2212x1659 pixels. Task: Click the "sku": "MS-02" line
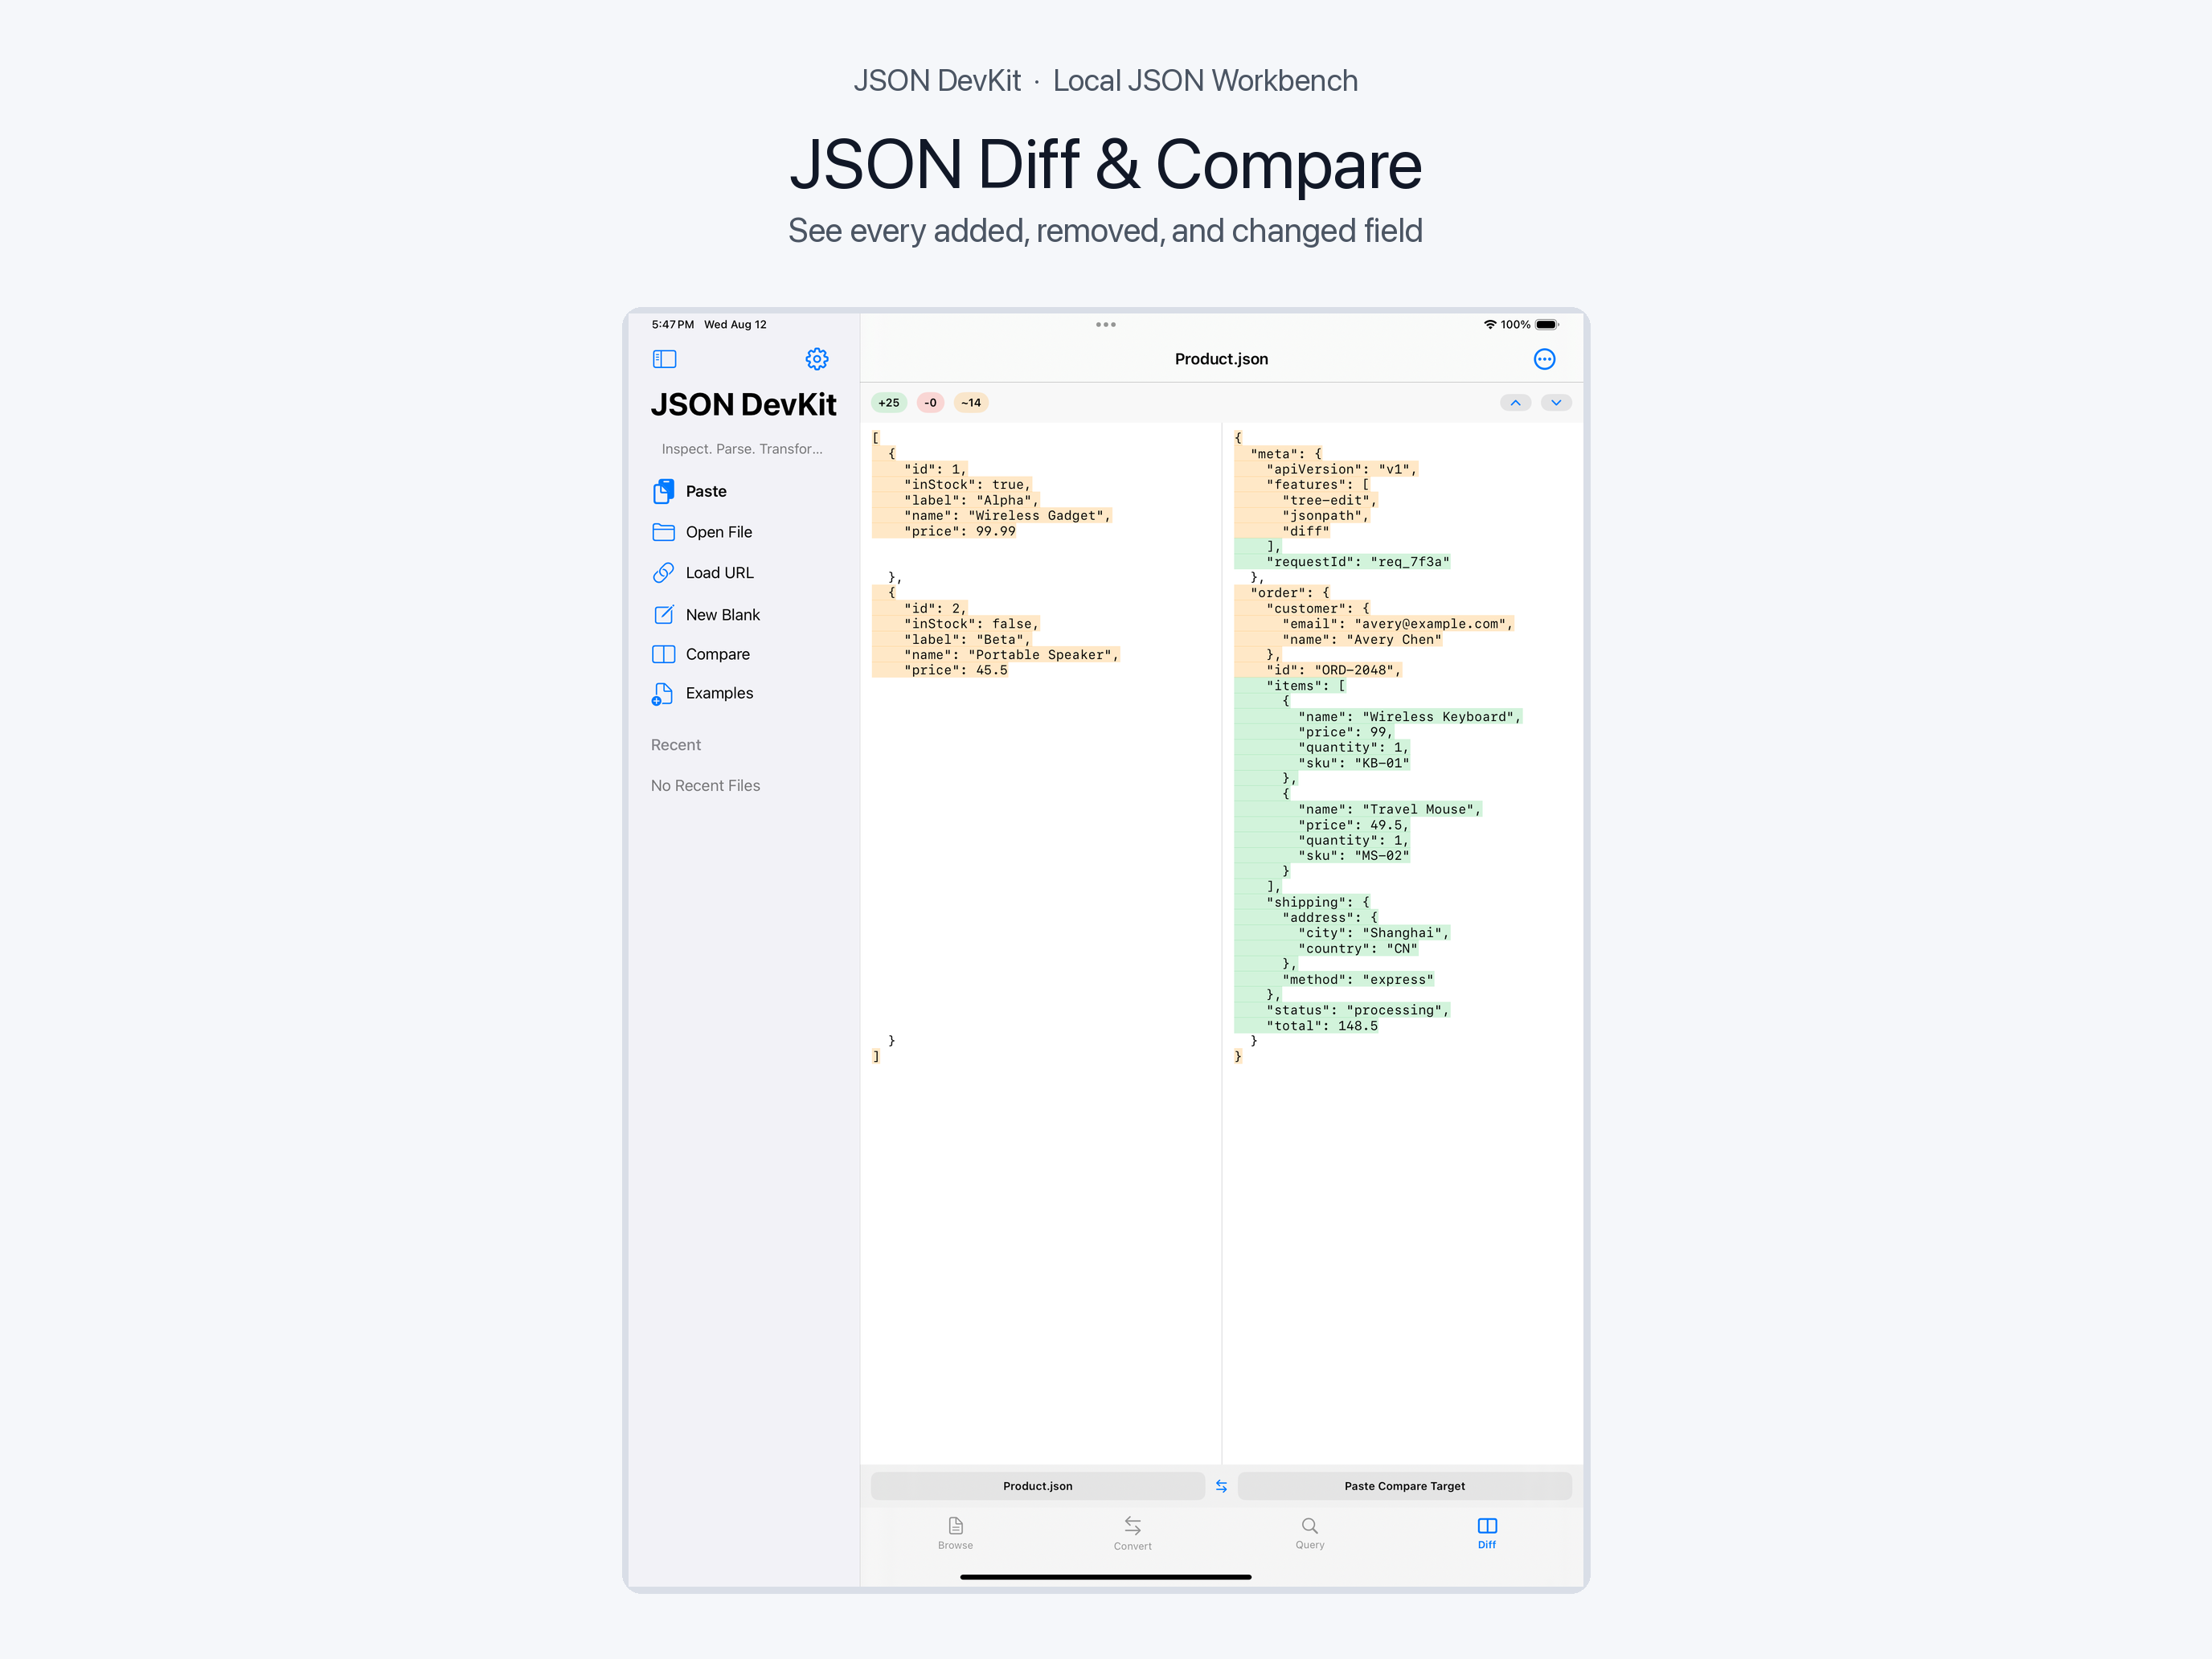point(1353,855)
